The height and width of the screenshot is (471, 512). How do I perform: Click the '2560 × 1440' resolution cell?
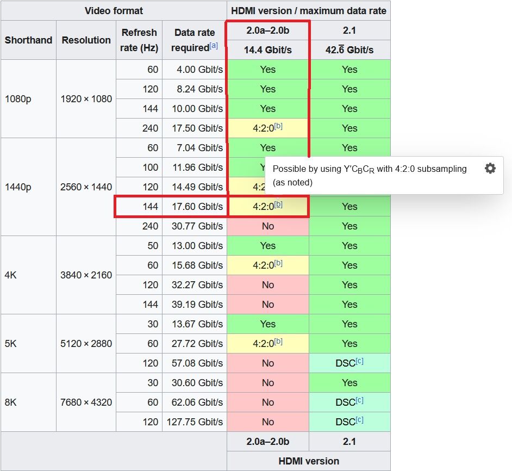86,187
